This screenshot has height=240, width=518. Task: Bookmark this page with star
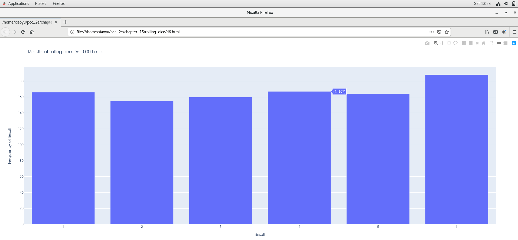[447, 32]
